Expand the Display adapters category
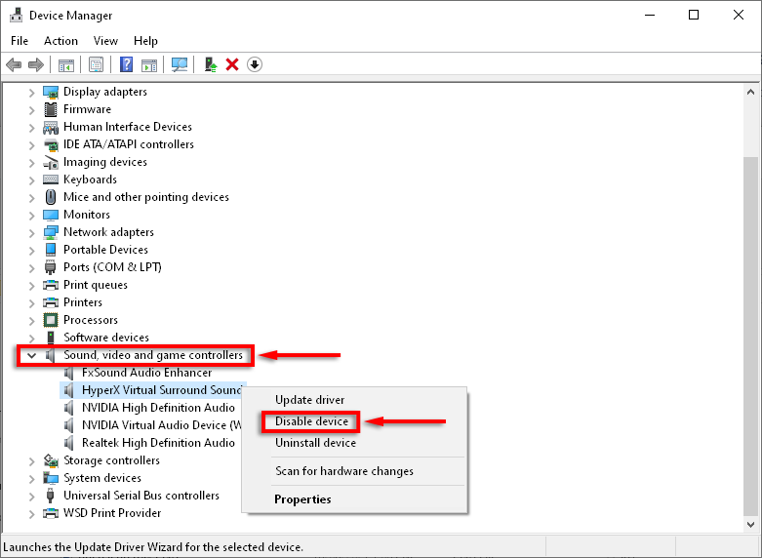The height and width of the screenshot is (558, 762). (32, 92)
